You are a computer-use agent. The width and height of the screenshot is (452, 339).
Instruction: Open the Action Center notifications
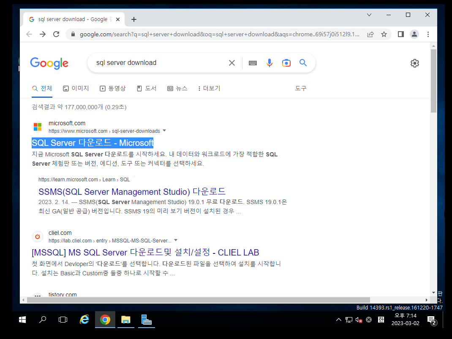tap(432, 320)
